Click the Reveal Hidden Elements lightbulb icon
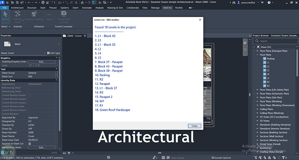Screen dimensions: 299x160 click(x=69, y=153)
